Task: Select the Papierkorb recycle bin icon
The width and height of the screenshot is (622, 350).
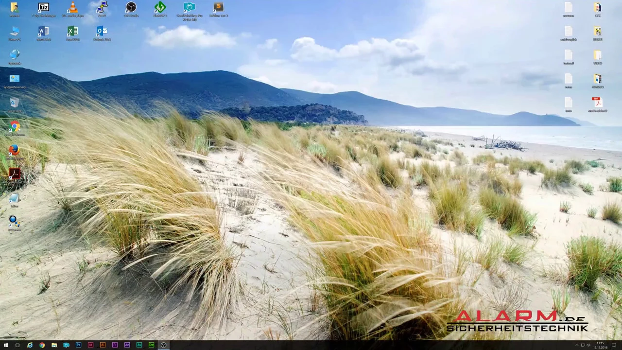Action: tap(15, 105)
